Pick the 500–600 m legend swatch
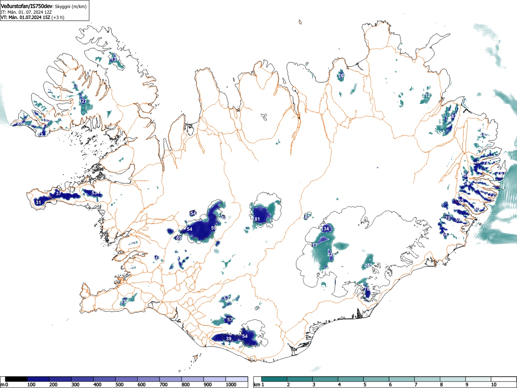Viewport: 517px width, 388px height. point(127,379)
